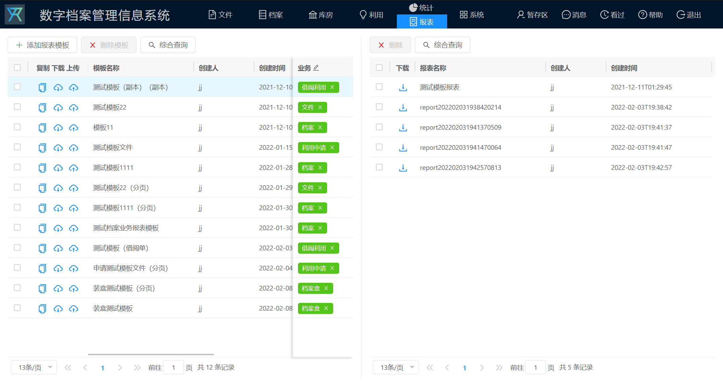
Task: Copy the 装盒测试模板（分页） template
Action: (42, 288)
